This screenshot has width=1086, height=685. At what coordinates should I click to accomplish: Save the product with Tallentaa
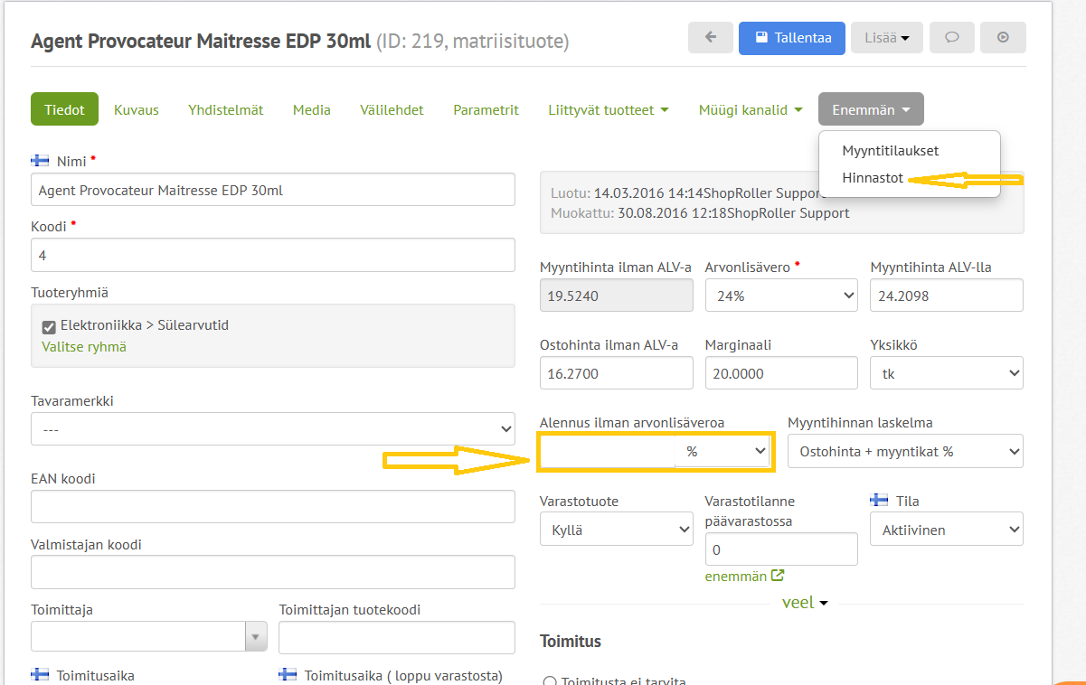792,38
